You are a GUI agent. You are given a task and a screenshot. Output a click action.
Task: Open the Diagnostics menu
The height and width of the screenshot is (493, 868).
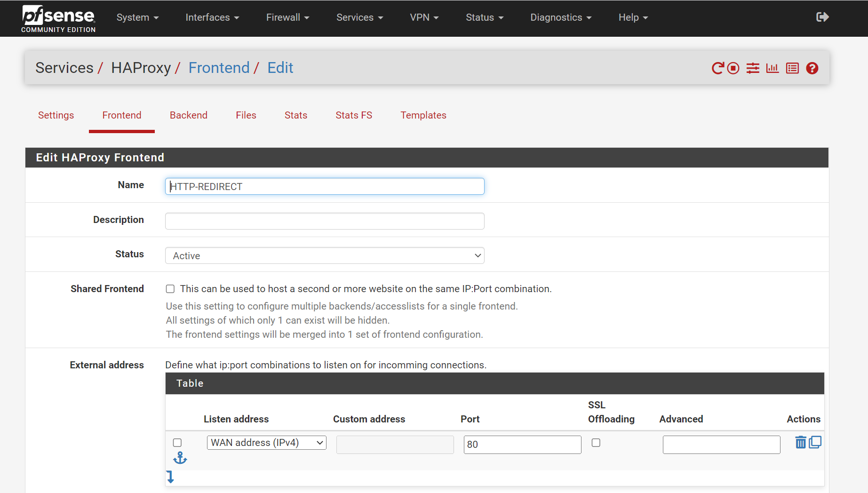pyautogui.click(x=561, y=17)
